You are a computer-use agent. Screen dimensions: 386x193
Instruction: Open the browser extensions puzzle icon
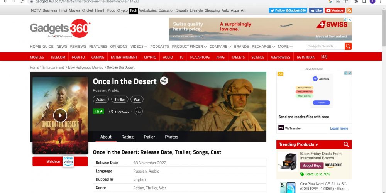coord(356,1)
